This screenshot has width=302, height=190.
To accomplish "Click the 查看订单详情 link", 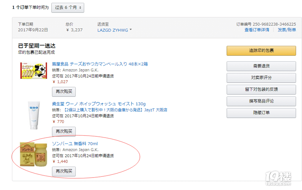I will (x=257, y=30).
